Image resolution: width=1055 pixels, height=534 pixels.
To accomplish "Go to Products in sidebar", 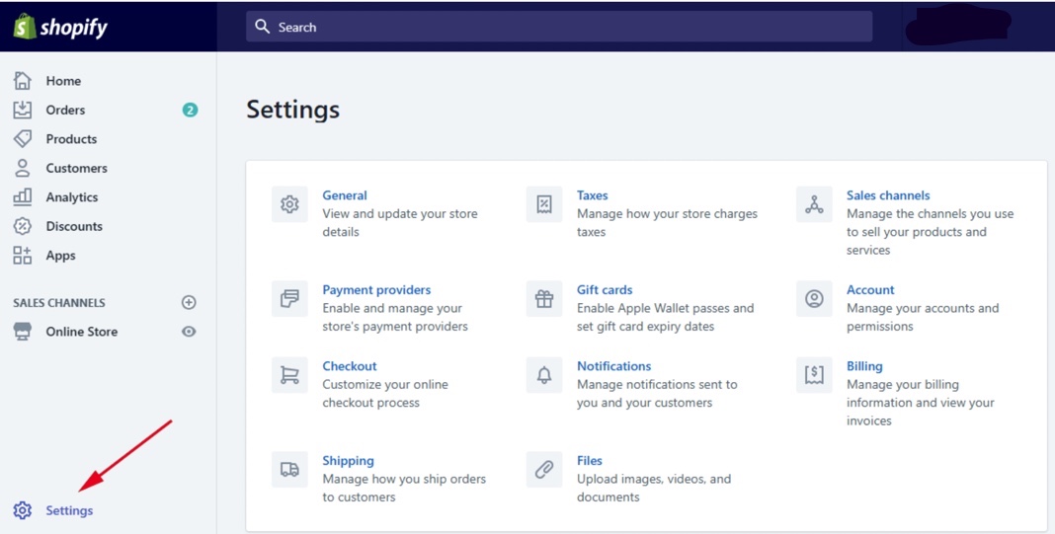I will coord(71,139).
